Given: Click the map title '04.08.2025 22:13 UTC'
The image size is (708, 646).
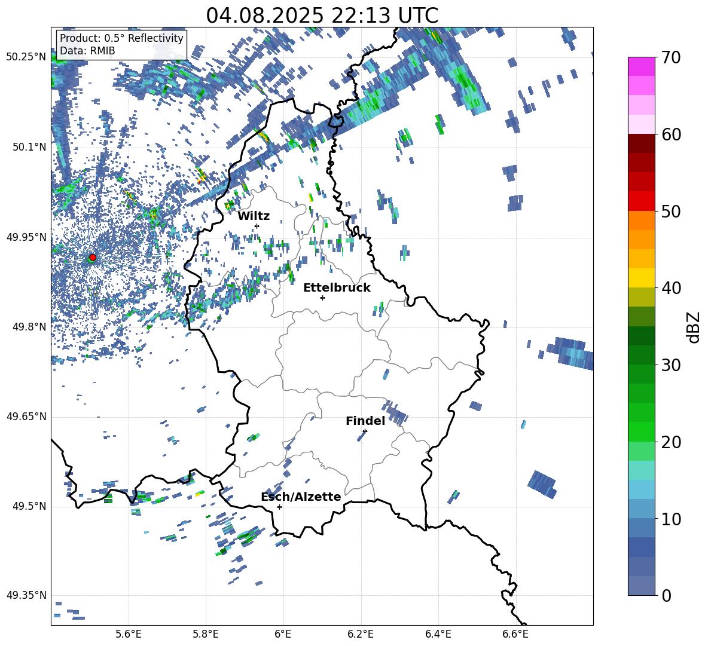Looking at the screenshot, I should (x=322, y=16).
